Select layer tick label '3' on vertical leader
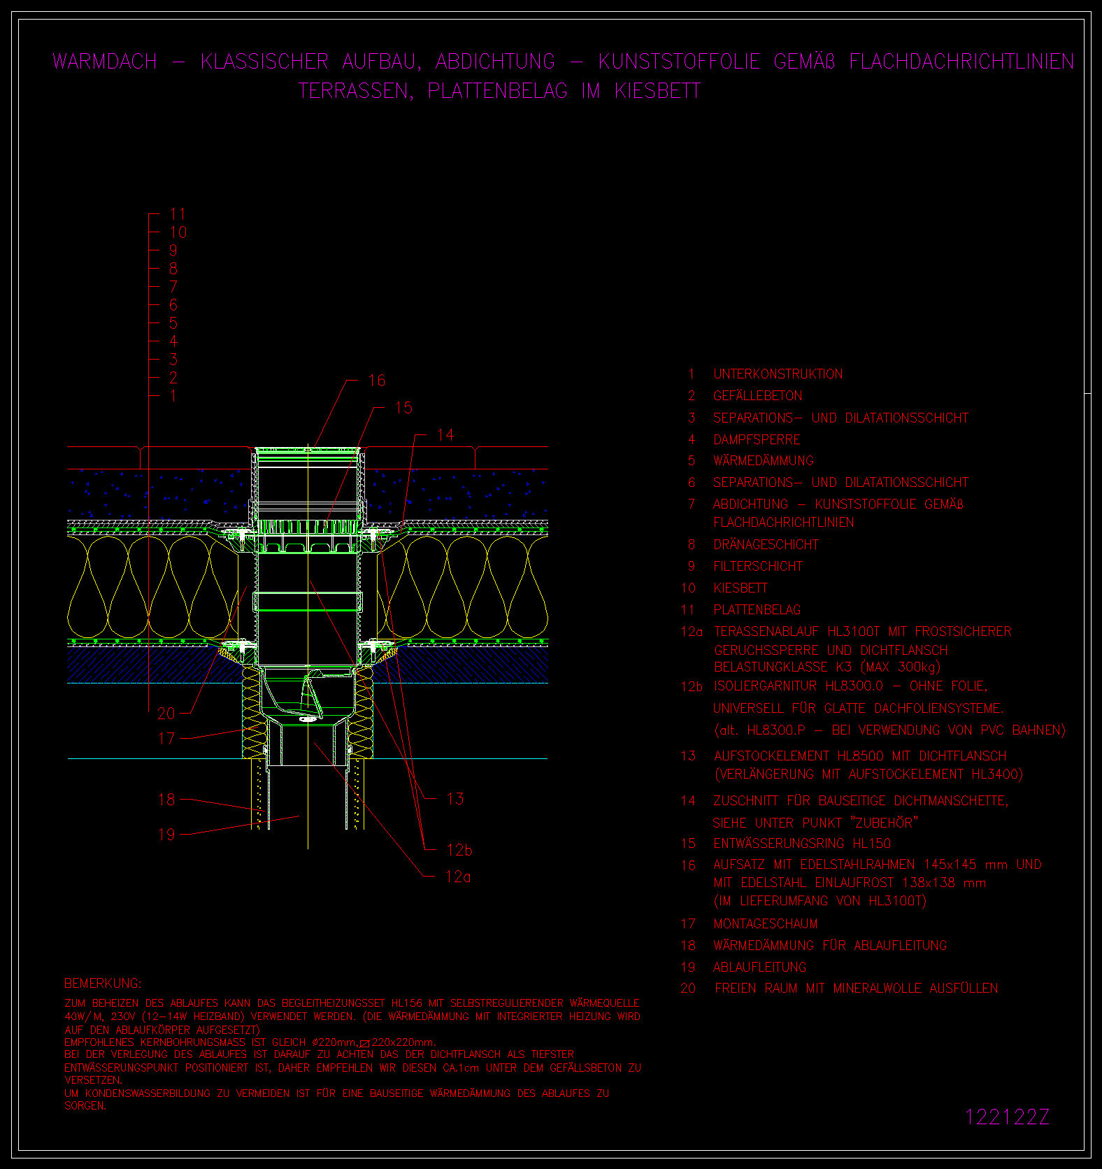The image size is (1102, 1169). (173, 360)
